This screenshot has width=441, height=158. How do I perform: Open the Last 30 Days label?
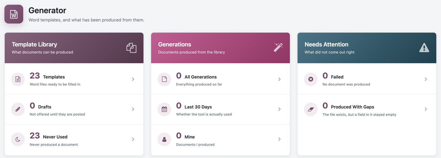tap(198, 107)
